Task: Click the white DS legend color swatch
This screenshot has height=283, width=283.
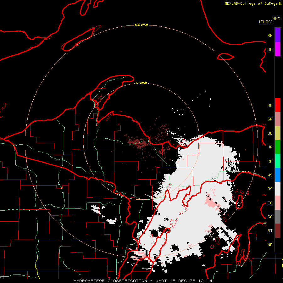Action: 278,189
